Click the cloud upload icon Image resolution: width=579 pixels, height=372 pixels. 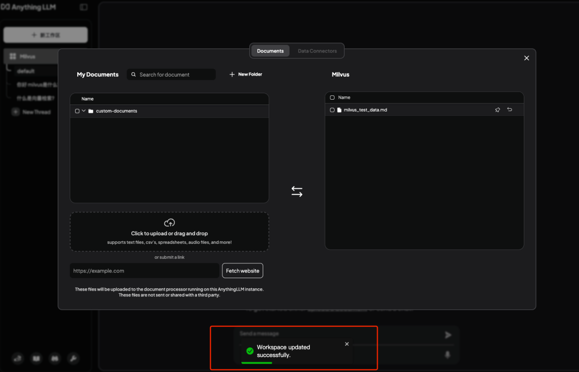tap(169, 222)
